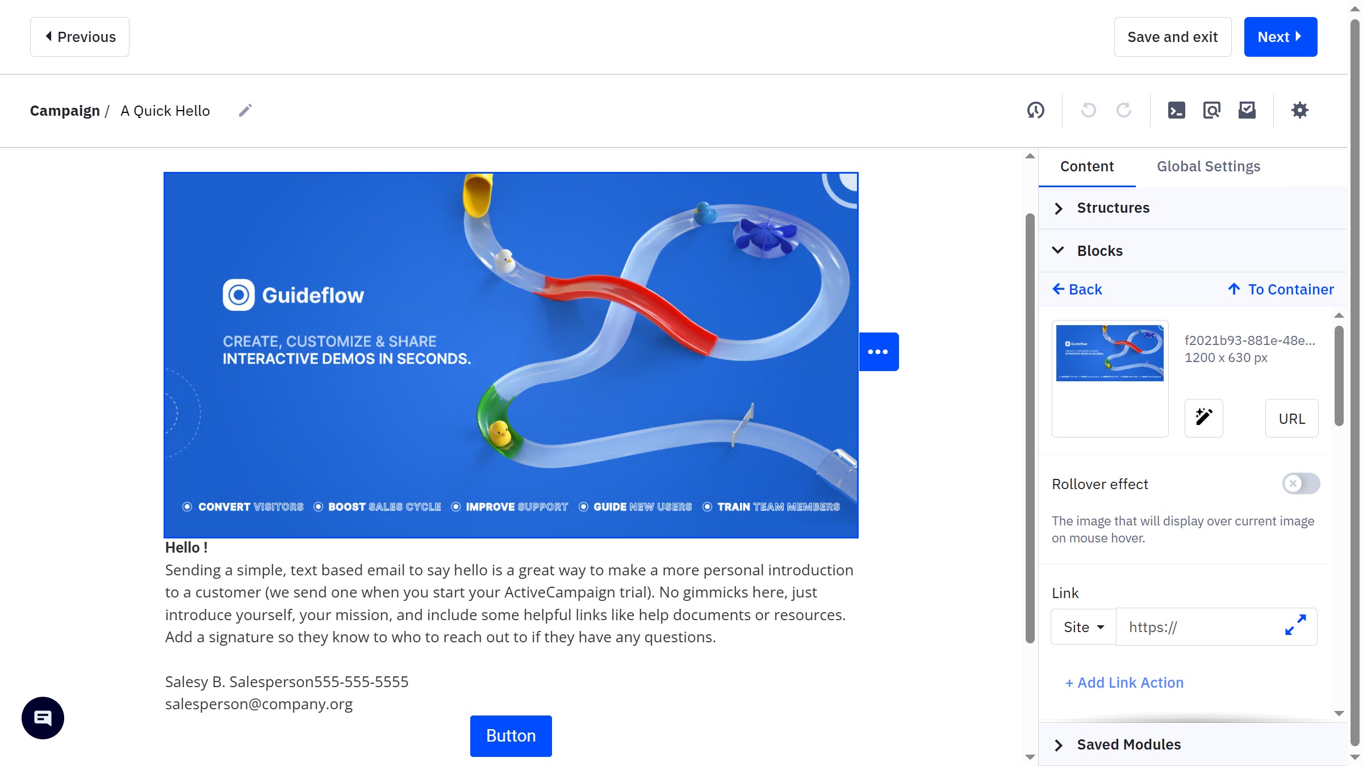Image resolution: width=1363 pixels, height=766 pixels.
Task: Open image magic wand editor
Action: point(1203,418)
